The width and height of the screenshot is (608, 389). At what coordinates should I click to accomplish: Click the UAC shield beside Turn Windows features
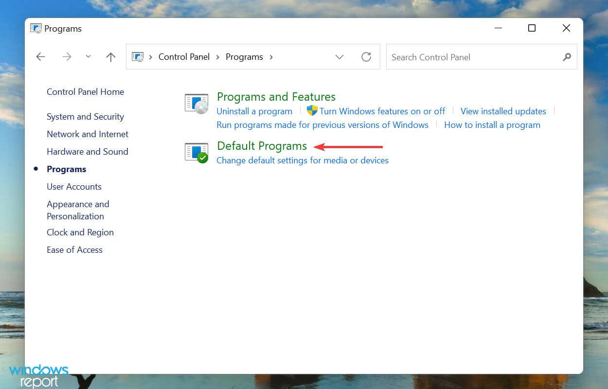[x=311, y=111]
